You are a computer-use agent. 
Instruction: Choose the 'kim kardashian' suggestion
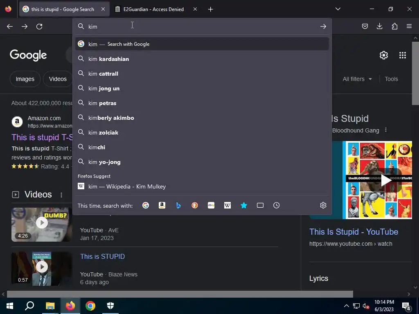(x=202, y=59)
